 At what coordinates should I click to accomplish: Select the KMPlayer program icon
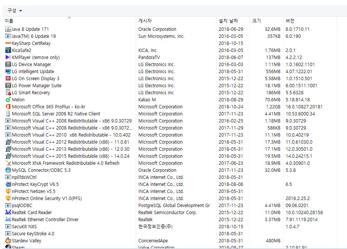tap(8, 57)
